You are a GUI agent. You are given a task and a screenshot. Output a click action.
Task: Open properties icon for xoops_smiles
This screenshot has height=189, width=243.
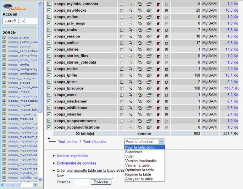(x=149, y=43)
